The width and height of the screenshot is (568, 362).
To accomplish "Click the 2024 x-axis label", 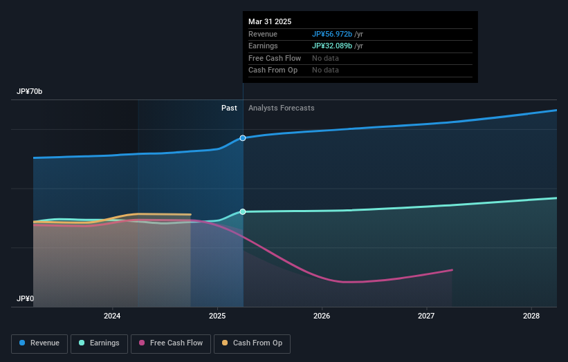I will pos(112,316).
